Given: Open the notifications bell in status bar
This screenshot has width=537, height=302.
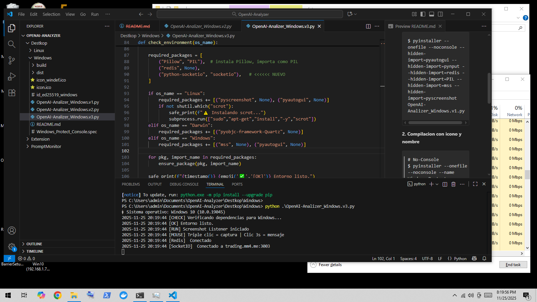Looking at the screenshot, I should coord(484,258).
